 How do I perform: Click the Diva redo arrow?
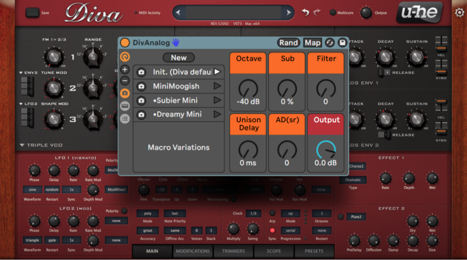coord(317,12)
